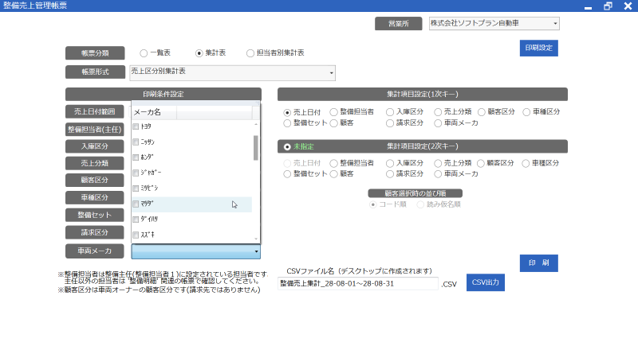Pick 車種区分 in the 2次キー section
638x342 pixels.
pyautogui.click(x=526, y=162)
